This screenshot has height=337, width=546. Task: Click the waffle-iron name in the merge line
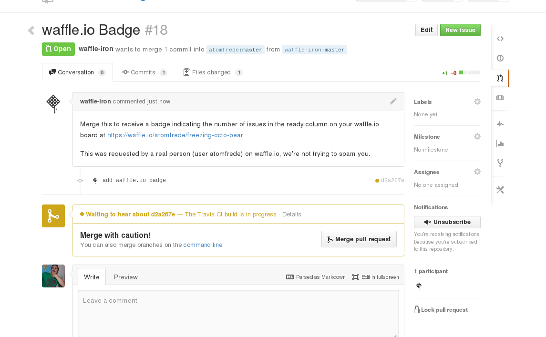coord(96,49)
